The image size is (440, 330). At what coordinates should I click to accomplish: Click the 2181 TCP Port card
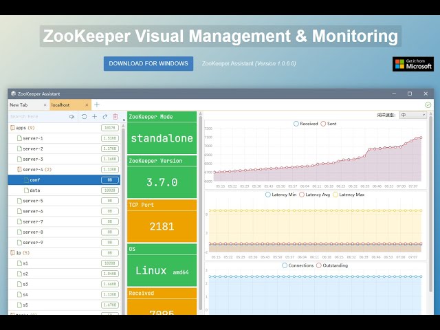162,221
